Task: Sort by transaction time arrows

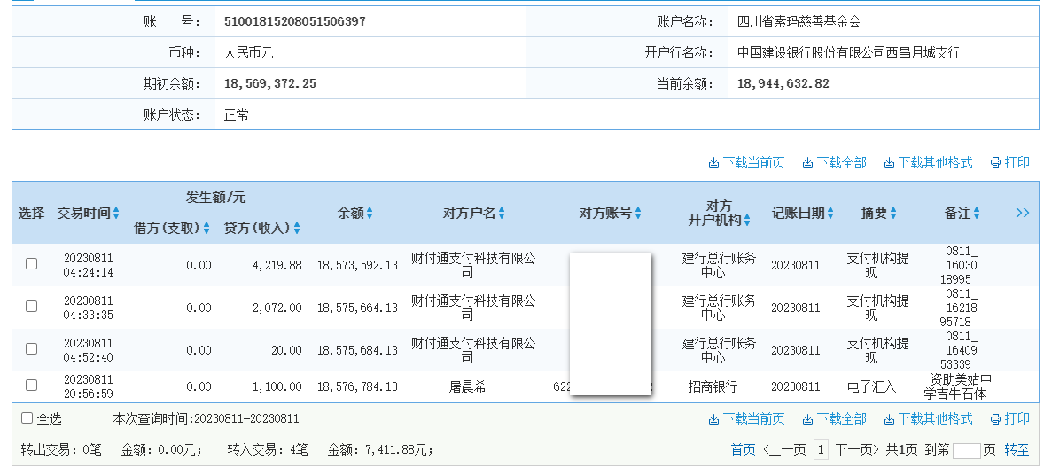Action: coord(116,213)
